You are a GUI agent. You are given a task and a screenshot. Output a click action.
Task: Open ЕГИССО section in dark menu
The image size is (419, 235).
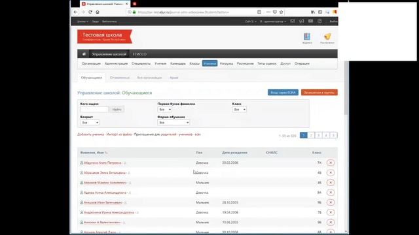(x=139, y=54)
